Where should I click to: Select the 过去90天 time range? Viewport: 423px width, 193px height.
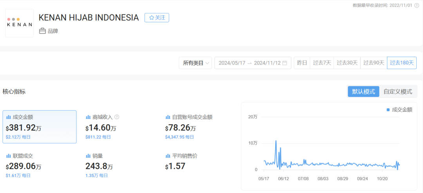pyautogui.click(x=374, y=63)
